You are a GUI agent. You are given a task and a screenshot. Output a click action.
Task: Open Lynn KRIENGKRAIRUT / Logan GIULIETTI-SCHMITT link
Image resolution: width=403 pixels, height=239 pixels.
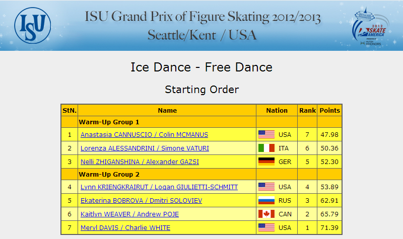coord(159,187)
